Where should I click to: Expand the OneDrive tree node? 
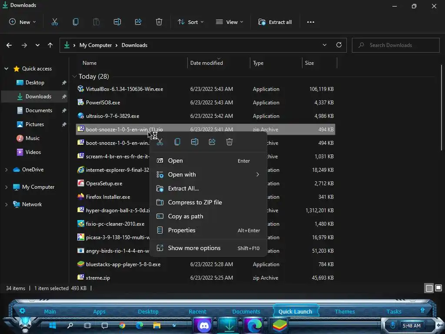[x=6, y=170]
